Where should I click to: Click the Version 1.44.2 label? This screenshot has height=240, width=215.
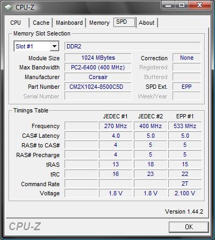[x=184, y=211]
